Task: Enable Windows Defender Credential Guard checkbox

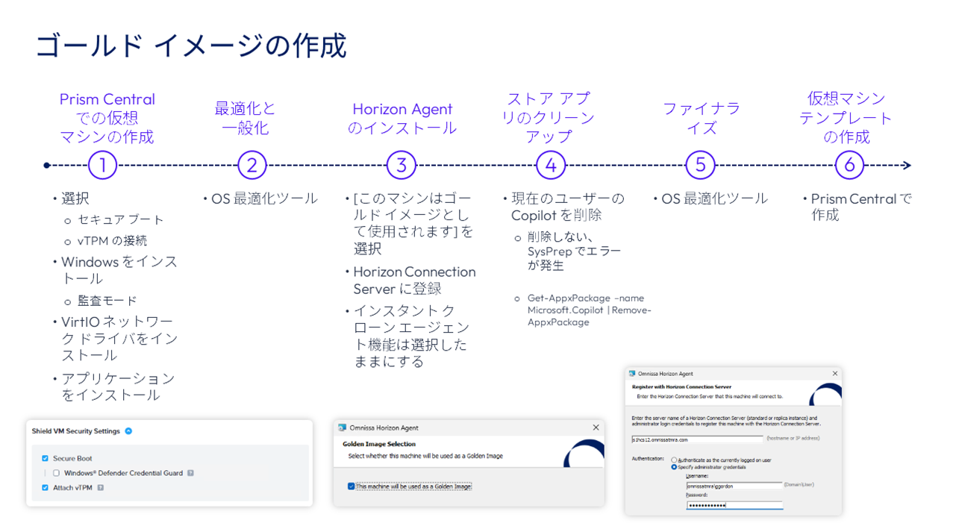Action: point(56,473)
